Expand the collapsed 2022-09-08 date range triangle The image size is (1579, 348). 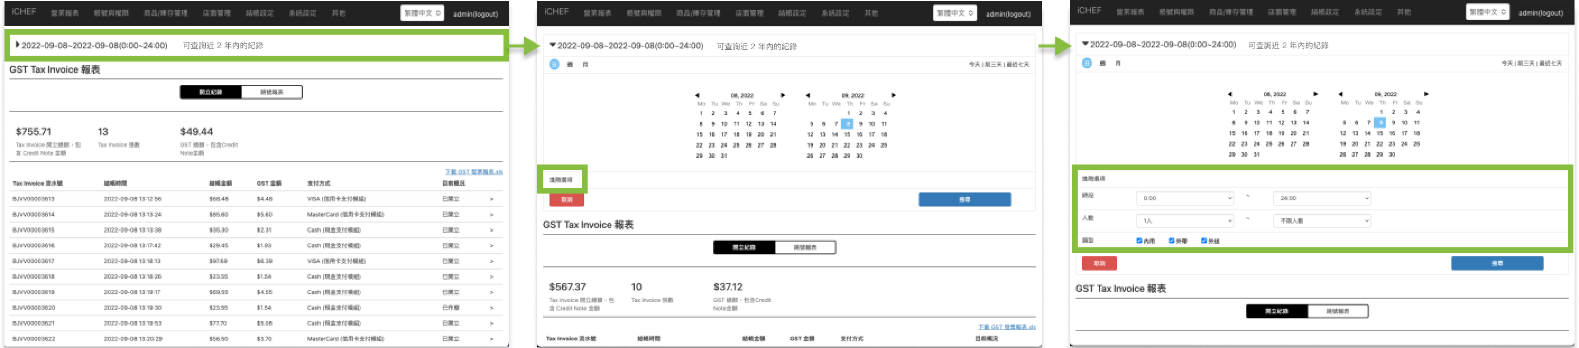tap(18, 45)
